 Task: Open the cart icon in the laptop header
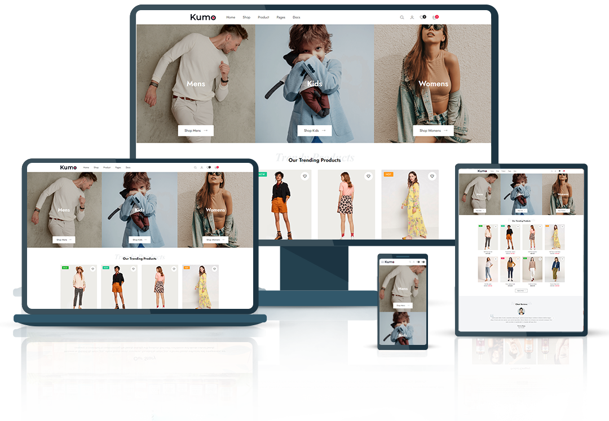[215, 167]
